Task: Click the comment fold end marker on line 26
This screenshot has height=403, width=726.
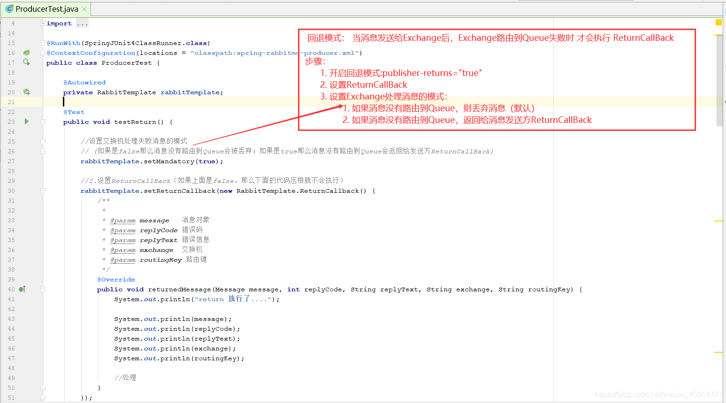Action: pyautogui.click(x=43, y=151)
